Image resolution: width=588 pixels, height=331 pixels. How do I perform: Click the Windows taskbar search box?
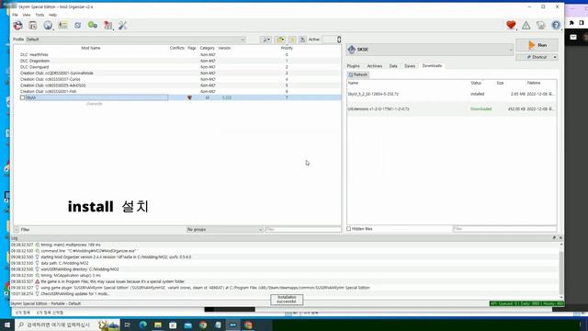[x=68, y=325]
